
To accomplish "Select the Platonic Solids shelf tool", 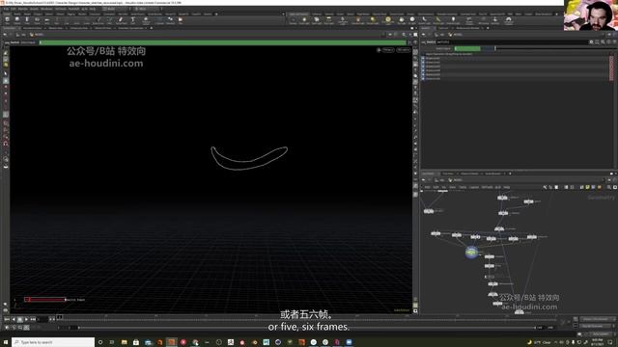I will (146, 20).
